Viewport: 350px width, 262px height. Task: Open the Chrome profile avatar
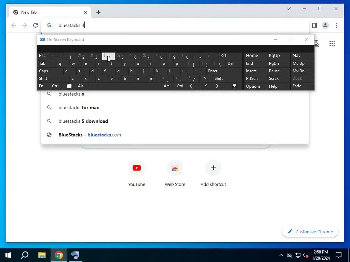[325, 25]
